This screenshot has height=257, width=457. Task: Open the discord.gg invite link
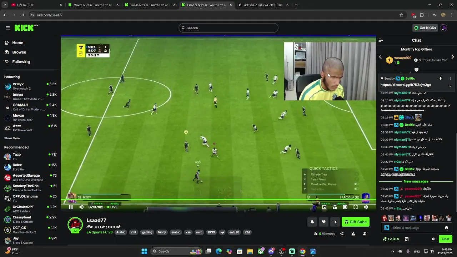pyautogui.click(x=406, y=85)
